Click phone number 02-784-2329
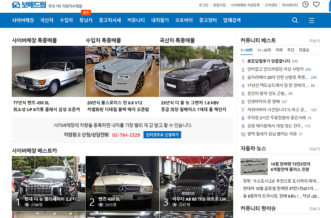 [126, 135]
